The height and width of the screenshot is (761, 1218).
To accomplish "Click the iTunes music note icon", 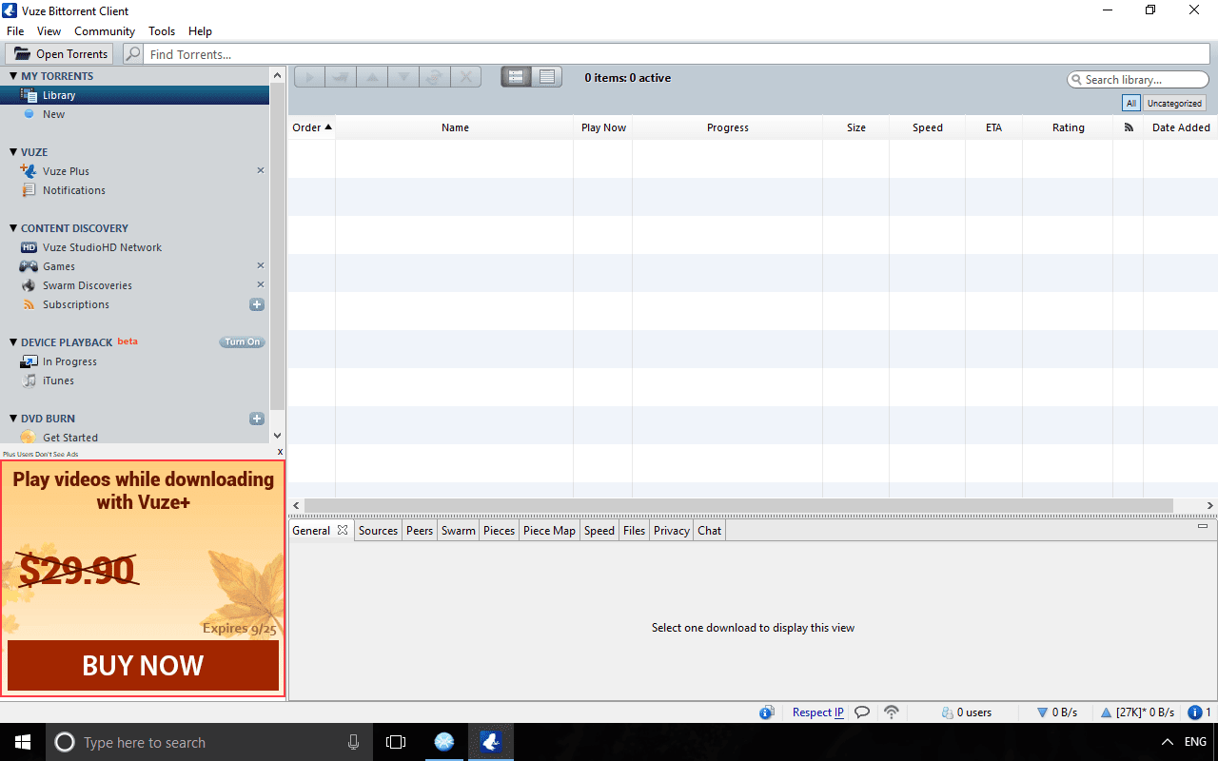I will 29,380.
